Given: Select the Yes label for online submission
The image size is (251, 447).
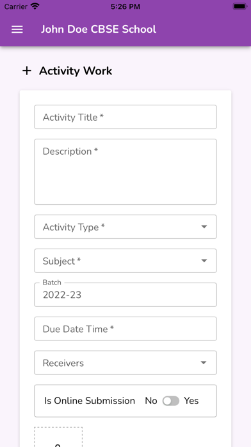Looking at the screenshot, I should (x=191, y=401).
